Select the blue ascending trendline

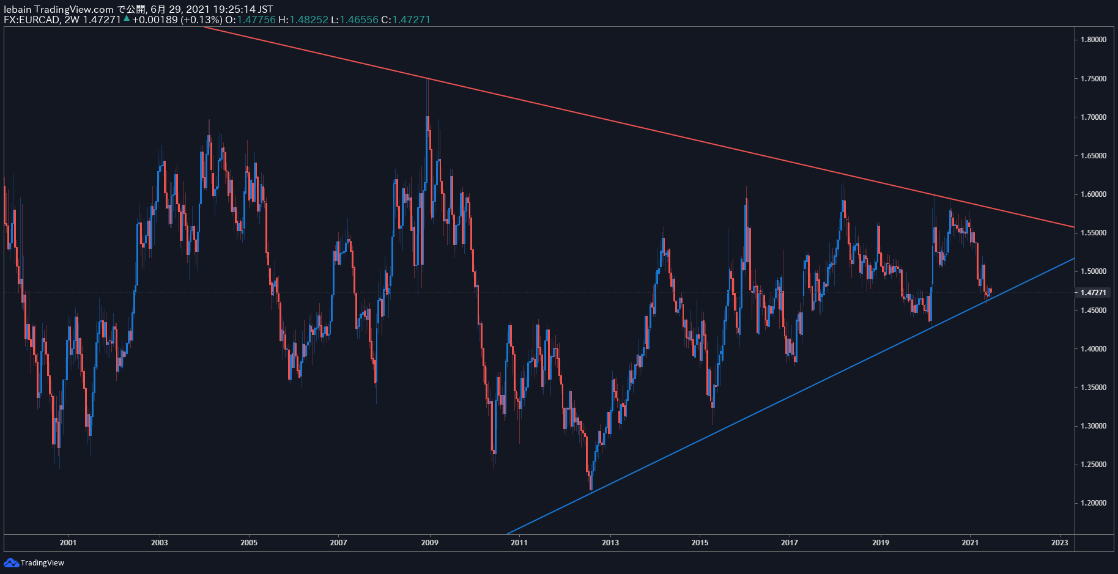[791, 396]
